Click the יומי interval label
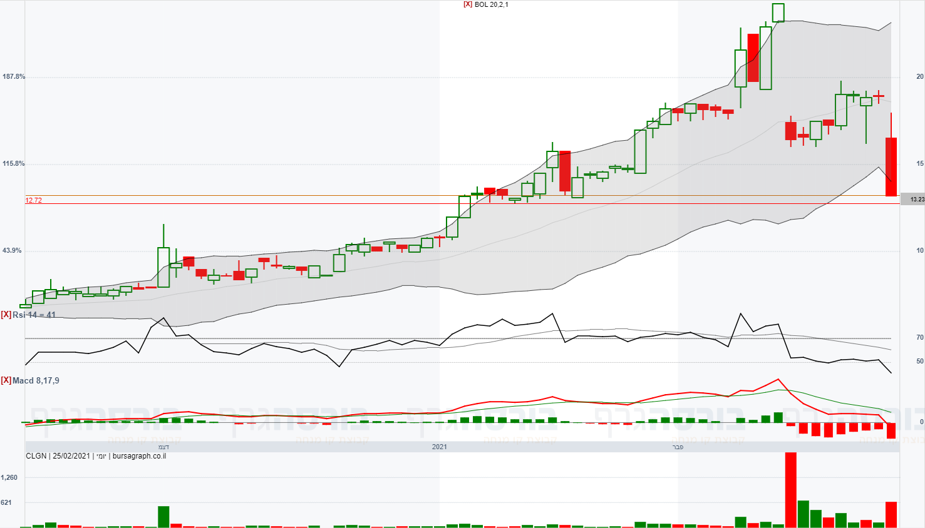Image resolution: width=925 pixels, height=528 pixels. pos(101,456)
